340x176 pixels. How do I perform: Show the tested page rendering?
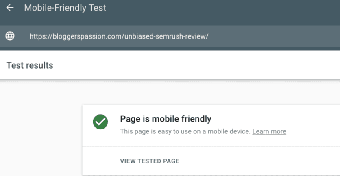pos(150,161)
